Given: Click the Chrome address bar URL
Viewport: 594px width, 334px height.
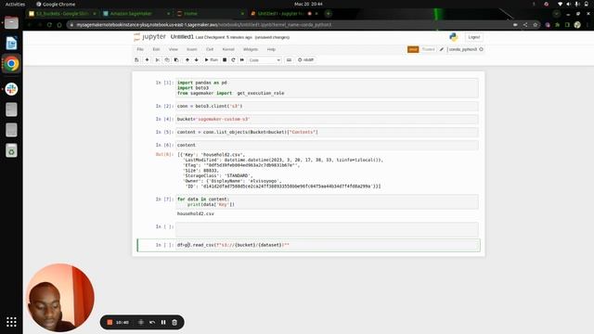Looking at the screenshot, I should (204, 25).
